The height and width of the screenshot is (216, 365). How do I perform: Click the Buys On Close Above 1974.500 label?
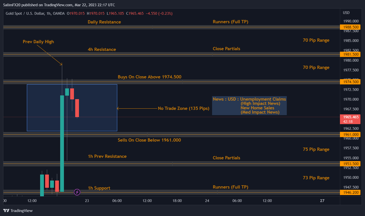149,77
